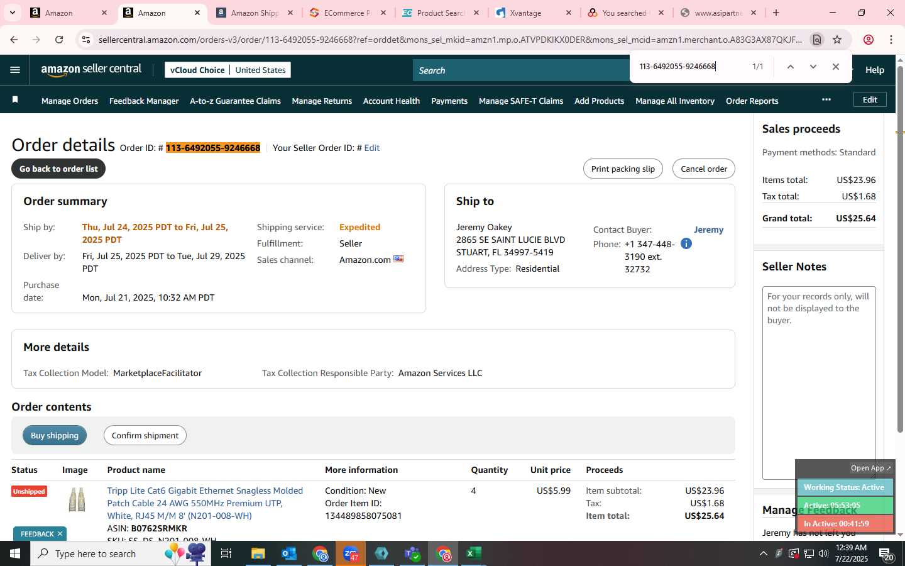Switch to the Xvantage tab
Screen dimensions: 905x566
533,13
